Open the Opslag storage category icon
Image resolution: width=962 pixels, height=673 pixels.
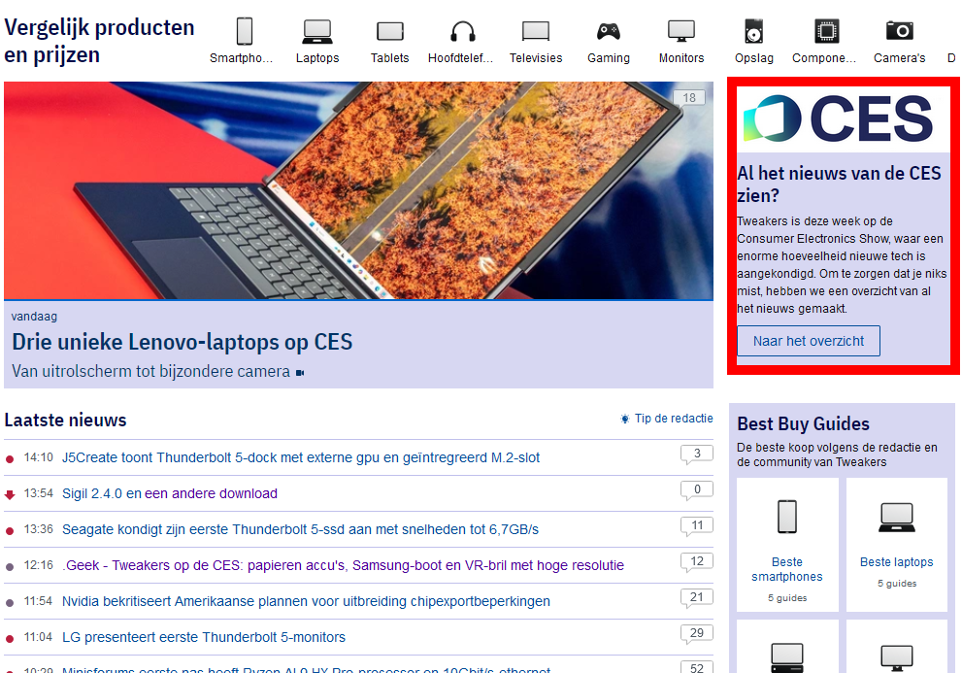[x=753, y=31]
